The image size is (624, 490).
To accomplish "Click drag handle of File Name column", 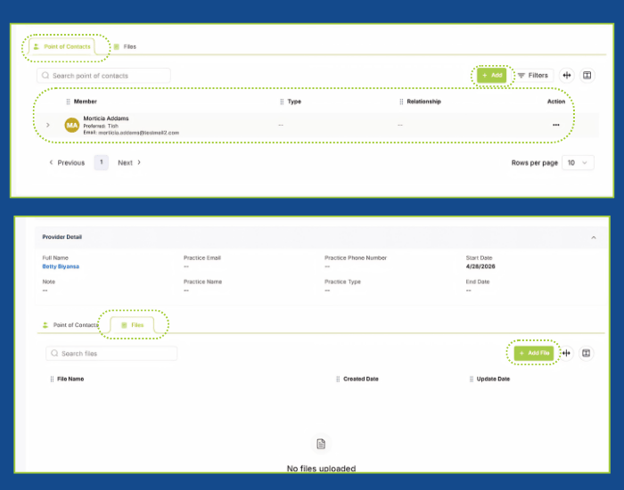I will click(52, 379).
